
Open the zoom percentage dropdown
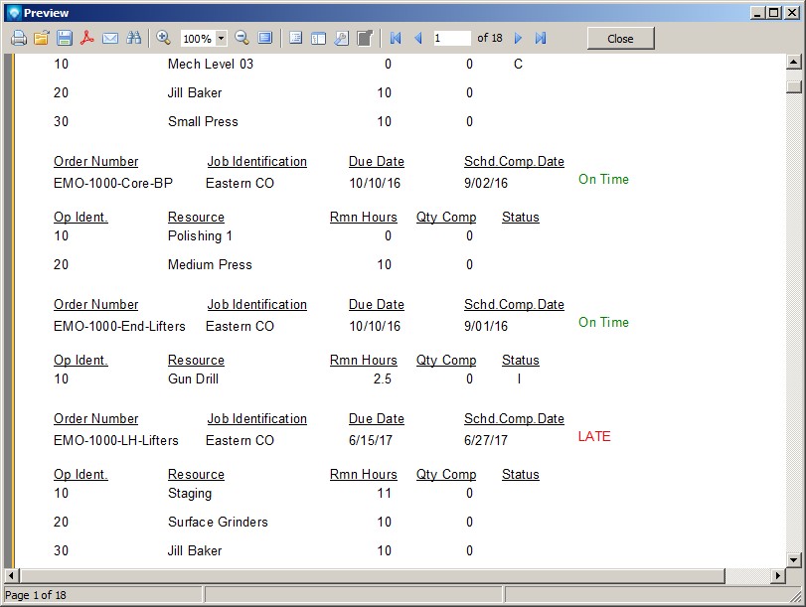[x=221, y=39]
